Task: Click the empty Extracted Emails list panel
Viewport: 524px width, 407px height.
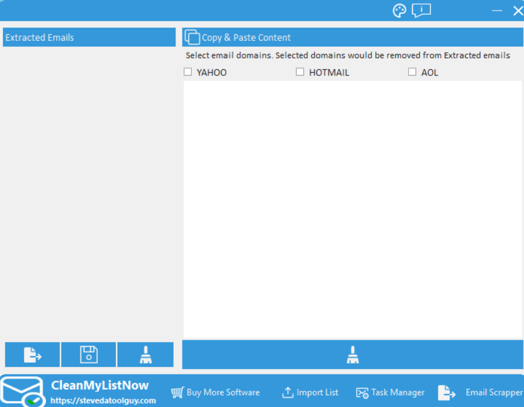Action: point(89,192)
